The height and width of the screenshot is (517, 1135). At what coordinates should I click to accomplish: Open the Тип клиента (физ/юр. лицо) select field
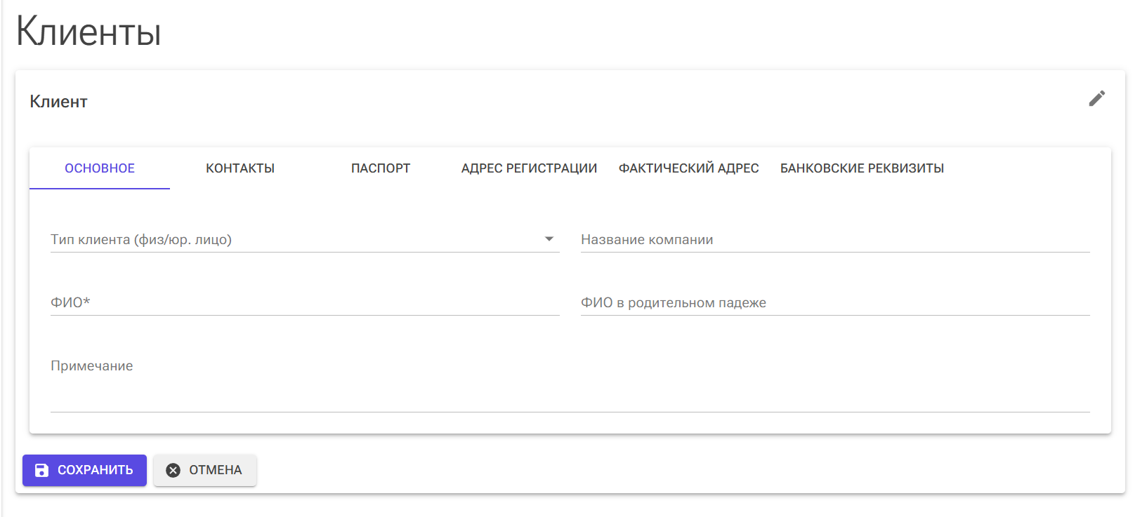(295, 240)
